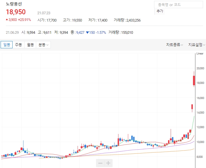Image resolution: width=206 pixels, height=168 pixels.
Task: Click the Linear scale label
Action: point(200,54)
